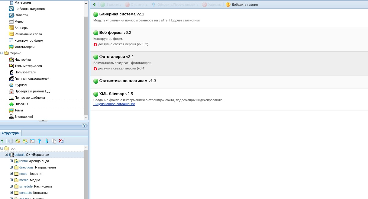368x199 pixels.
Task: Click the refresh icon in the plugins toolbar
Action: [x=94, y=5]
